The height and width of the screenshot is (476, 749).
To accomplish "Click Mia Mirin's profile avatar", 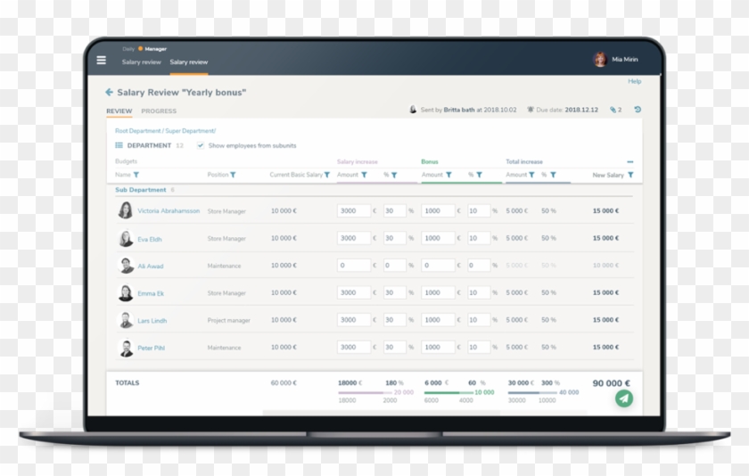I will [x=600, y=60].
